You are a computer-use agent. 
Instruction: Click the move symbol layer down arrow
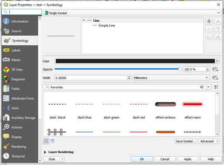pos(218,29)
